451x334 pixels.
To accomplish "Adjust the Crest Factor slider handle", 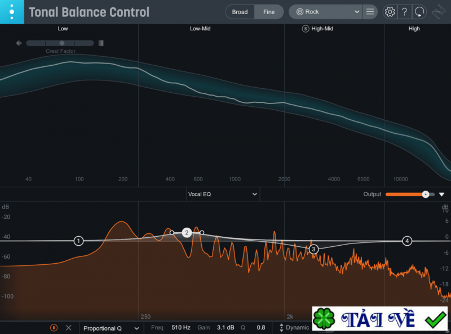I will [x=61, y=43].
